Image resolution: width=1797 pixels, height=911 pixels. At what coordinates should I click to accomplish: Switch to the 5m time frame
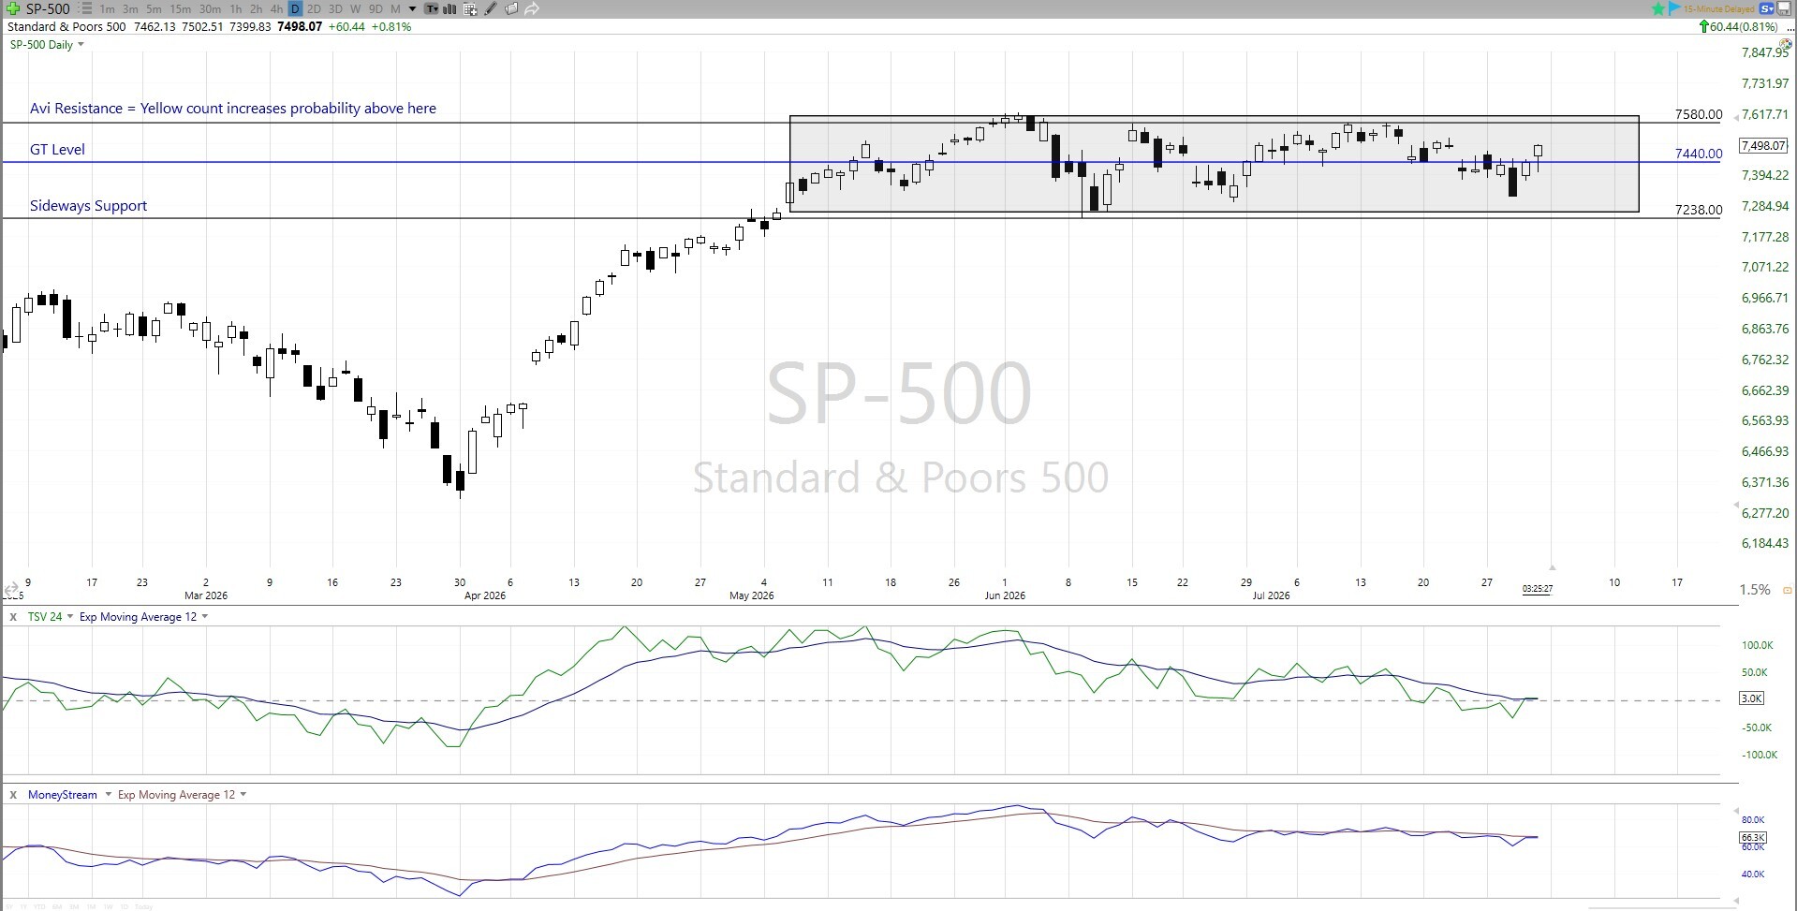(x=154, y=9)
